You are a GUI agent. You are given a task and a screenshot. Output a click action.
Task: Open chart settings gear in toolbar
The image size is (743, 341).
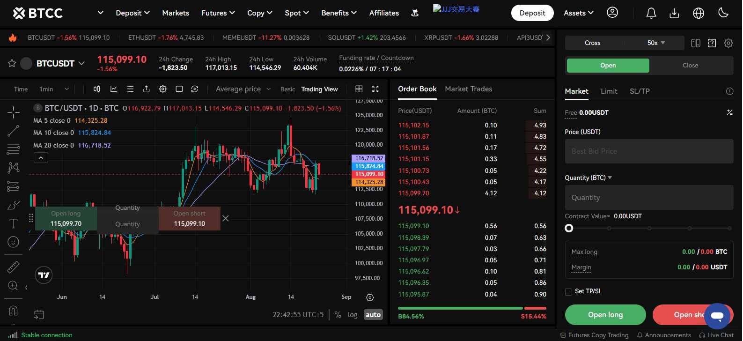coord(163,89)
